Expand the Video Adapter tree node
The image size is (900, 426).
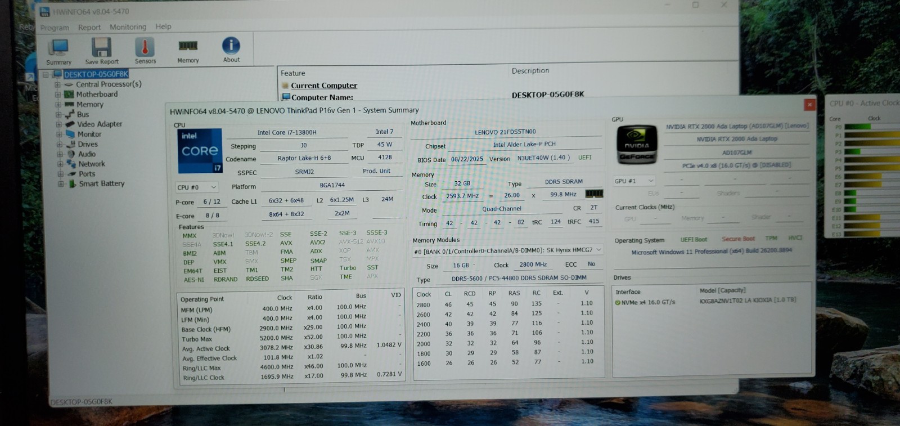[58, 124]
